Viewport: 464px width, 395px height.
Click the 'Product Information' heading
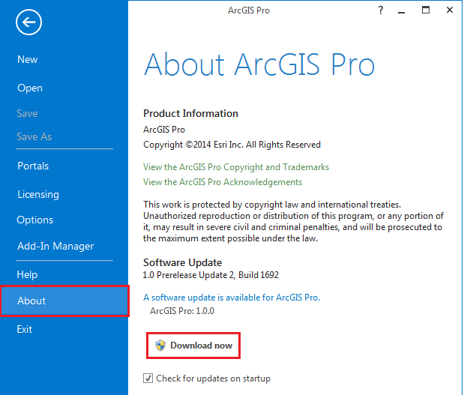click(190, 113)
